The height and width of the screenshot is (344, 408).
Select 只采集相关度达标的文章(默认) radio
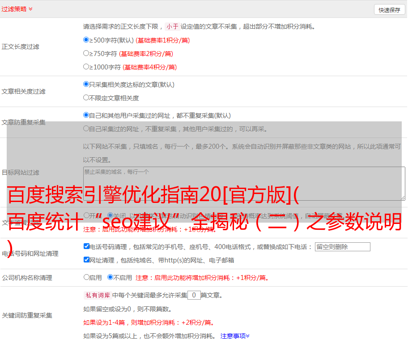pyautogui.click(x=86, y=84)
